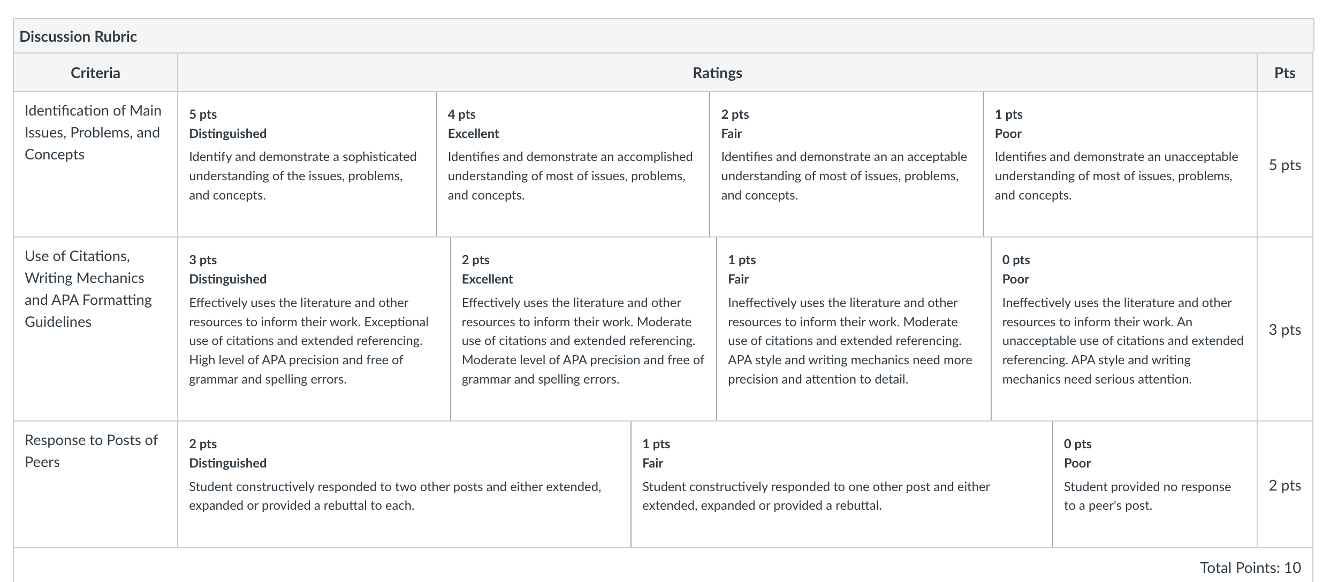Click the Response to Posts of Peers label
The height and width of the screenshot is (582, 1323).
coord(91,451)
